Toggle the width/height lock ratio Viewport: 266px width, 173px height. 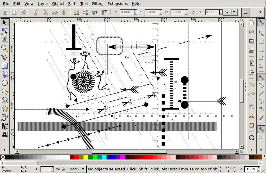(x=193, y=12)
